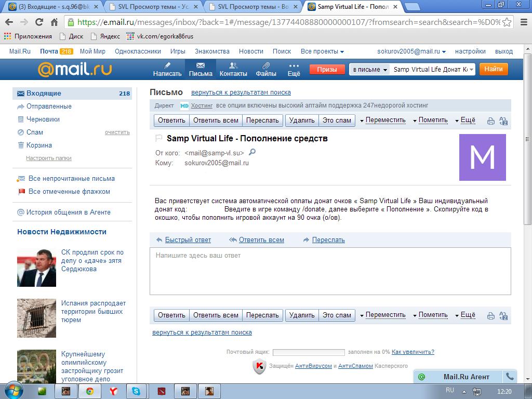532x399 pixels.
Task: Open Yandex browser from taskbar
Action: point(113,391)
